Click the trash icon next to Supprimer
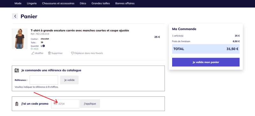Viewport: 255px width, 116px height. point(49,53)
